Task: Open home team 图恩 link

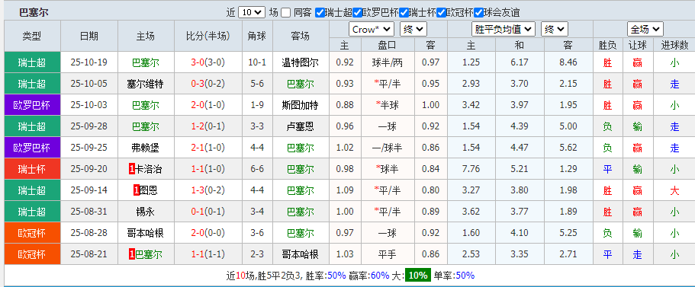Action: pyautogui.click(x=149, y=190)
